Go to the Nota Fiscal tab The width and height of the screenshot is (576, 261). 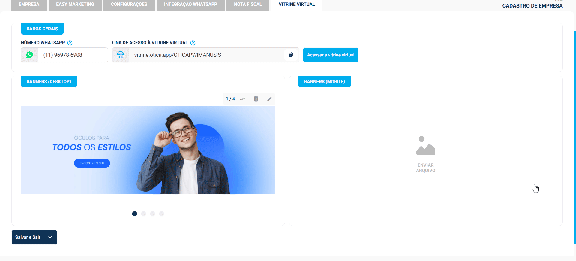[x=248, y=5]
